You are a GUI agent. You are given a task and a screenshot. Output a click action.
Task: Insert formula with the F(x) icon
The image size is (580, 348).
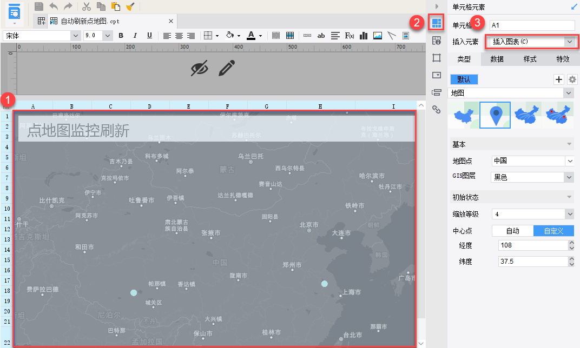tap(350, 36)
